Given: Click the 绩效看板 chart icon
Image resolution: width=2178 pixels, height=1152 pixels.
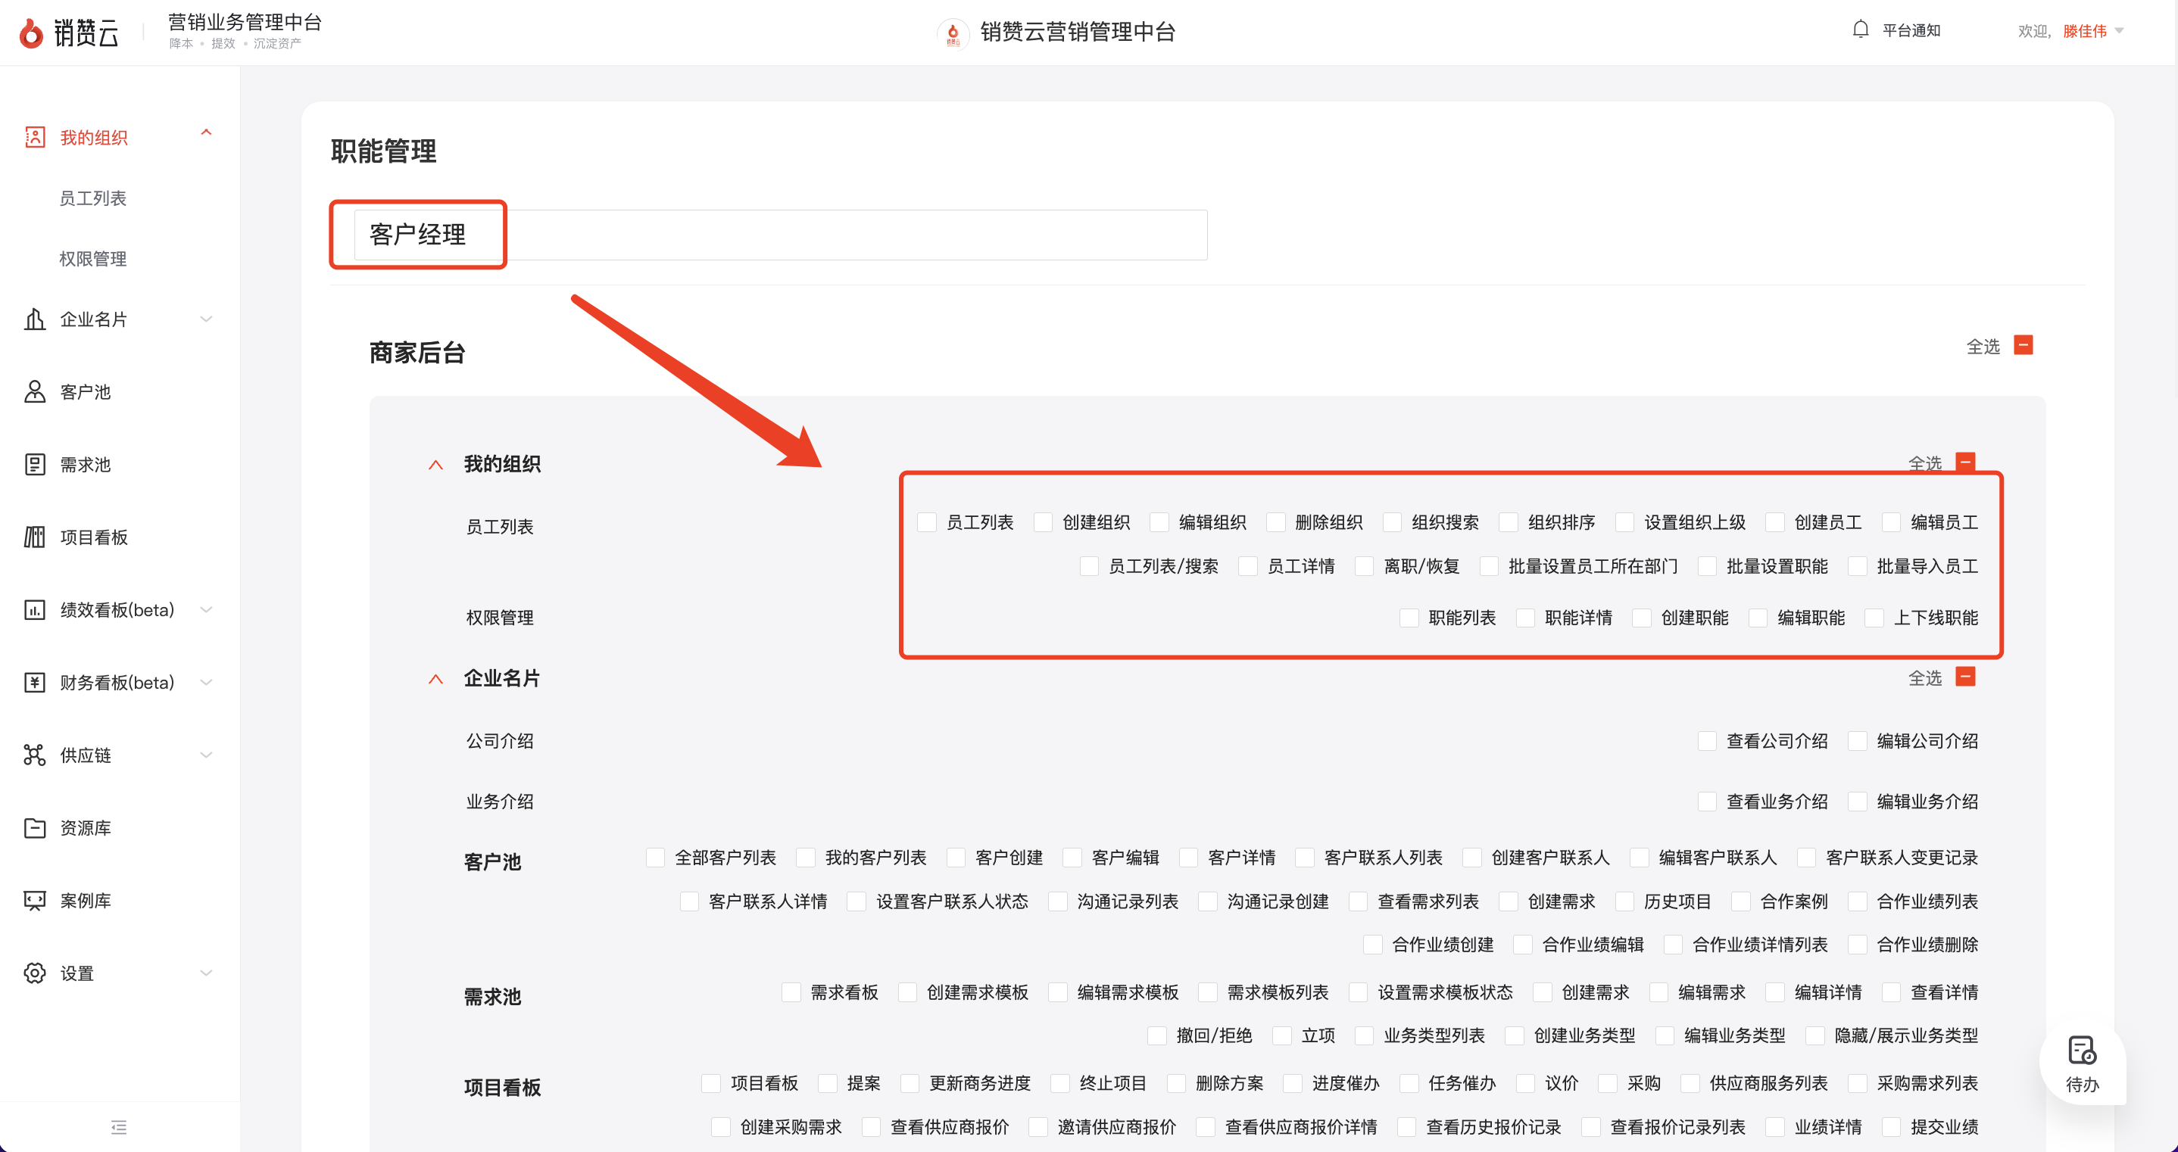Looking at the screenshot, I should point(35,609).
